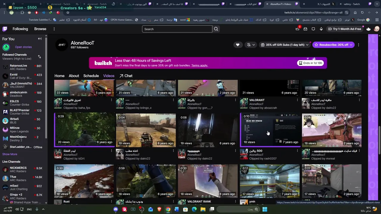Play the 0:29 ليدر القفلة clip thumbnail

[x=84, y=130]
